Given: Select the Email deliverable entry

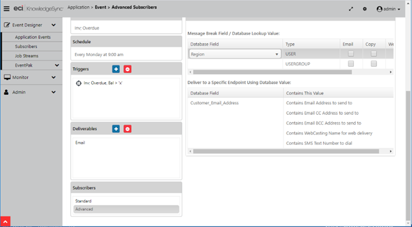Looking at the screenshot, I should point(80,143).
